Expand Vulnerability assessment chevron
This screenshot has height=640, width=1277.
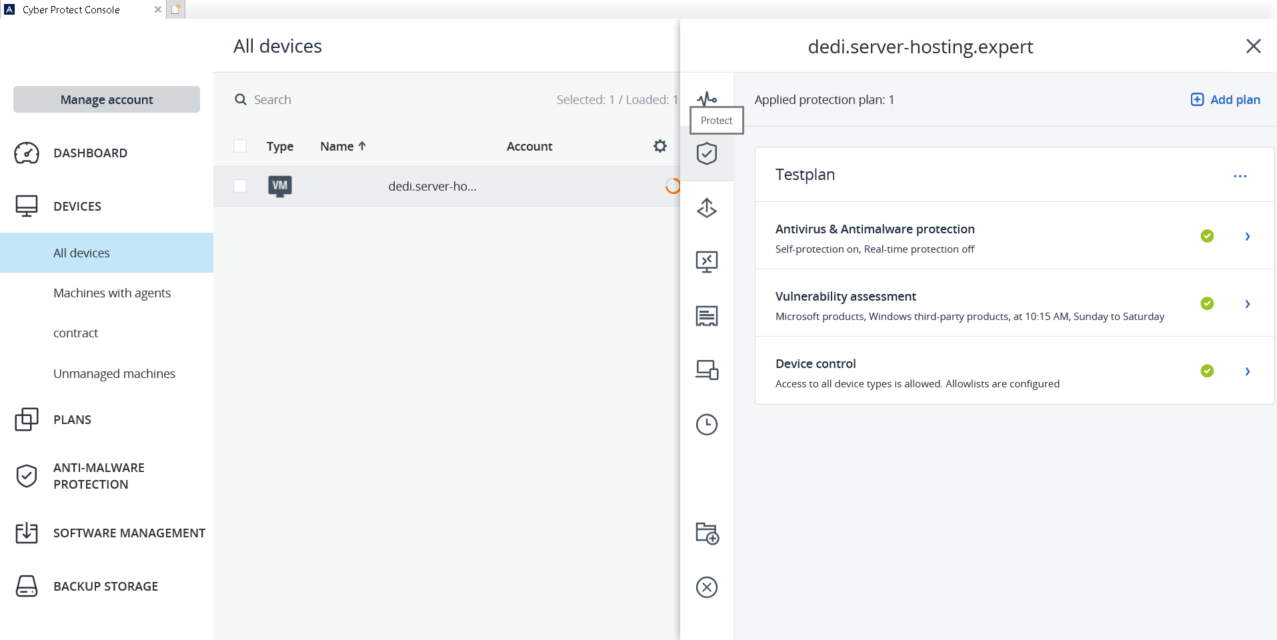click(1247, 304)
